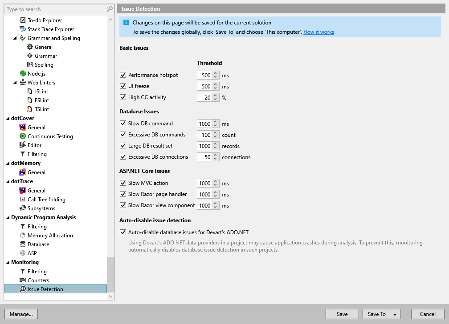Click the How it works link
Viewport: 449px width, 324px height.
(318, 32)
